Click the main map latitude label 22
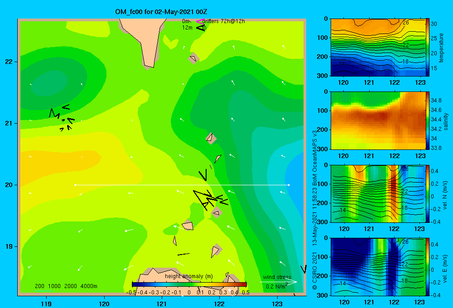The width and height of the screenshot is (453, 308). (9, 62)
